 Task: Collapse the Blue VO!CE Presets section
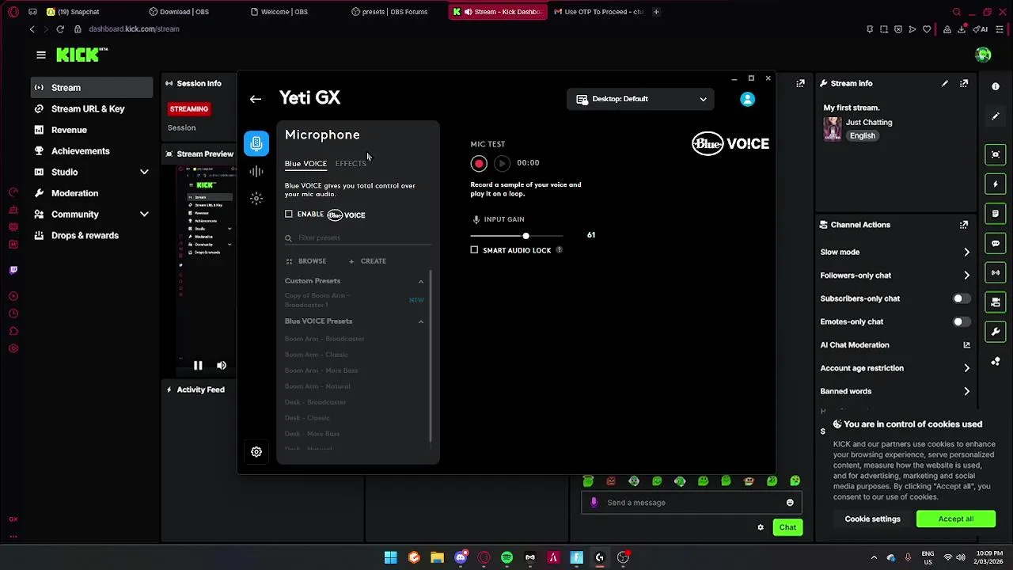click(421, 321)
